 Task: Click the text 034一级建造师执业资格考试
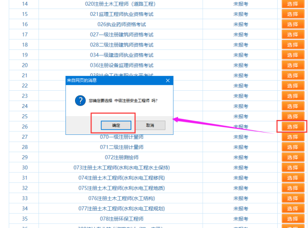(x=122, y=55)
